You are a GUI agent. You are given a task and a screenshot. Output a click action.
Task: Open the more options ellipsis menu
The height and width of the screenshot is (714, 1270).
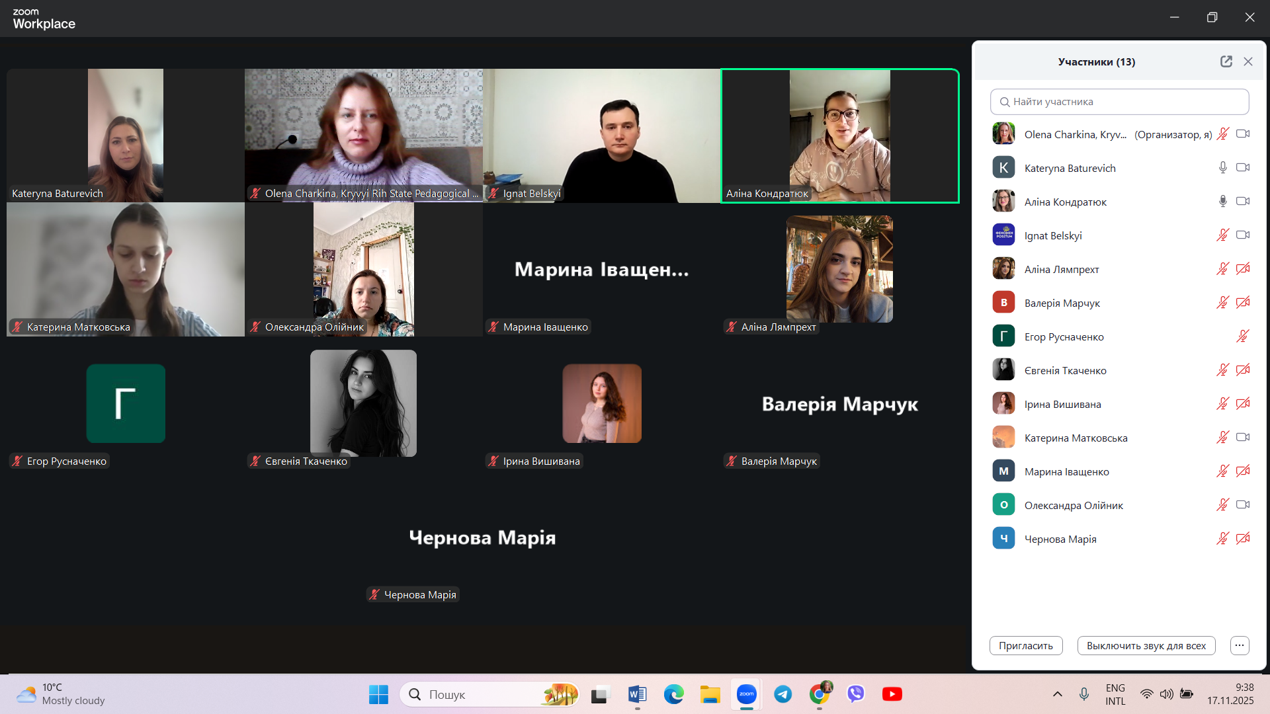[x=1240, y=645]
